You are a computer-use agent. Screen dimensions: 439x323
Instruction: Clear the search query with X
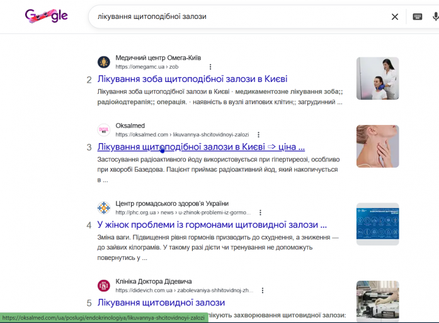[x=395, y=17]
